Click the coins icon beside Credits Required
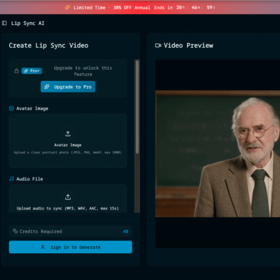280x280 pixels. point(15,231)
